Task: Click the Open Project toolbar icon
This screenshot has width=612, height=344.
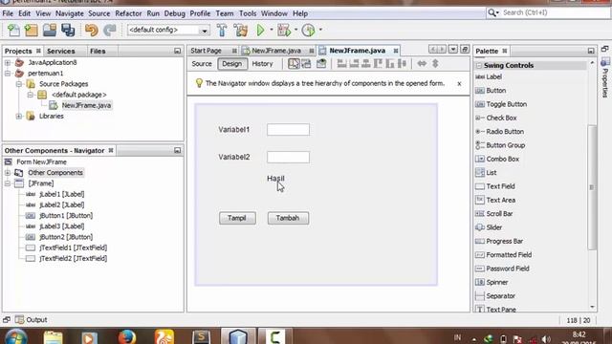Action: pyautogui.click(x=50, y=30)
